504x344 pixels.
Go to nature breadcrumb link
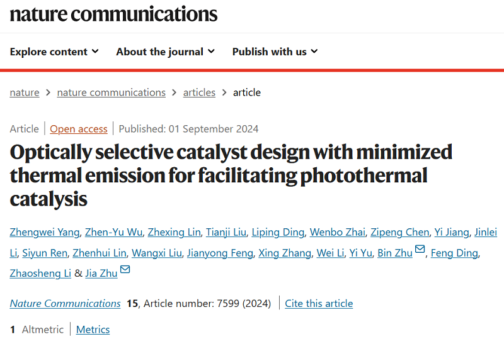pyautogui.click(x=25, y=92)
